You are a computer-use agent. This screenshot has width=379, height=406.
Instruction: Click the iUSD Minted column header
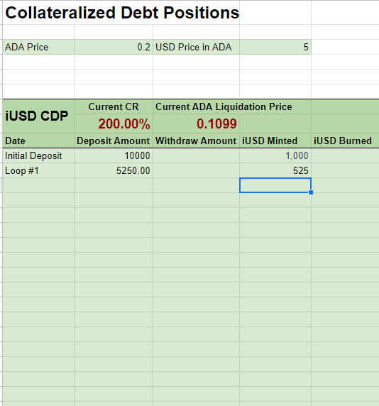click(275, 141)
